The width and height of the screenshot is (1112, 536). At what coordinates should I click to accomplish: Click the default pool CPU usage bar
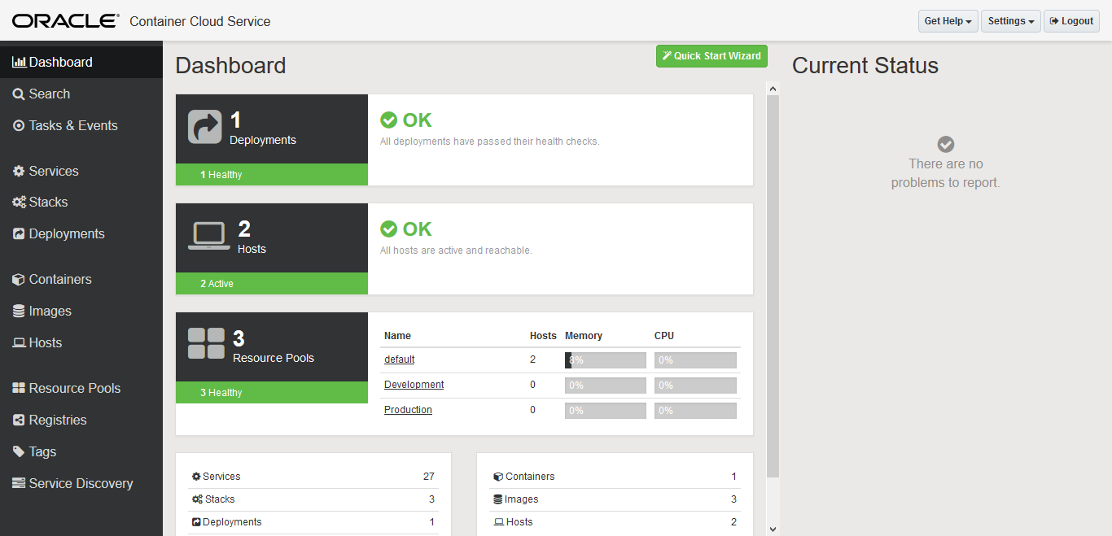click(695, 360)
